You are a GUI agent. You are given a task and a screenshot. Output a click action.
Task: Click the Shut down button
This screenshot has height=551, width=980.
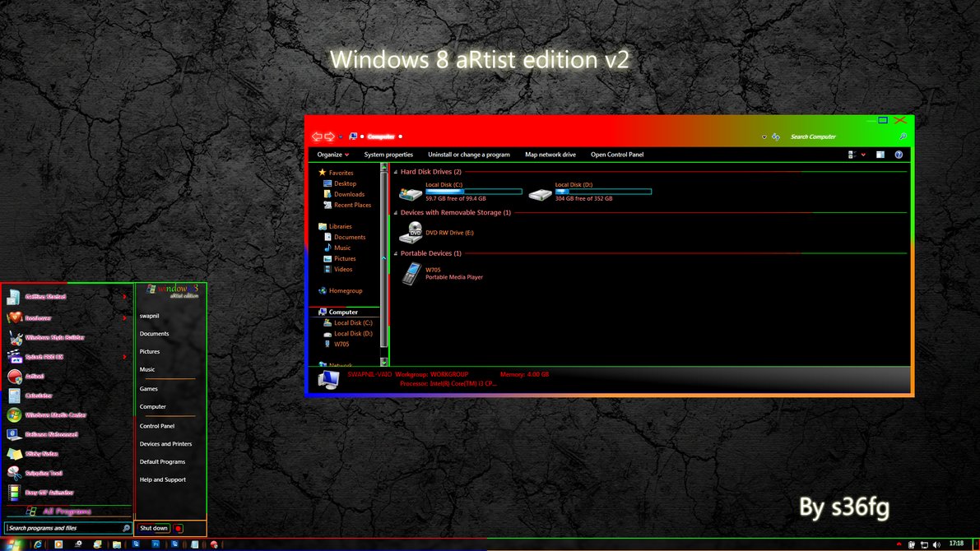coord(154,528)
